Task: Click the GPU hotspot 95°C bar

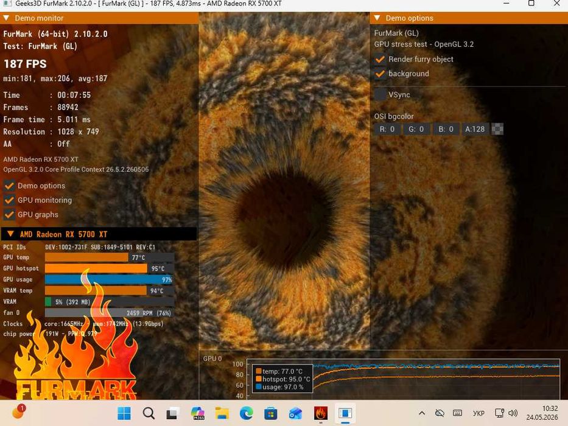Action: coord(110,268)
